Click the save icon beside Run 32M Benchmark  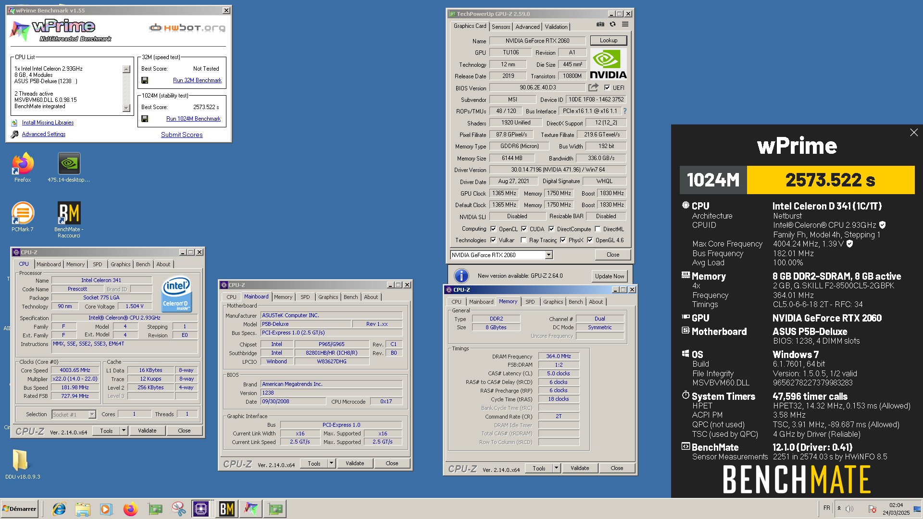coord(145,80)
